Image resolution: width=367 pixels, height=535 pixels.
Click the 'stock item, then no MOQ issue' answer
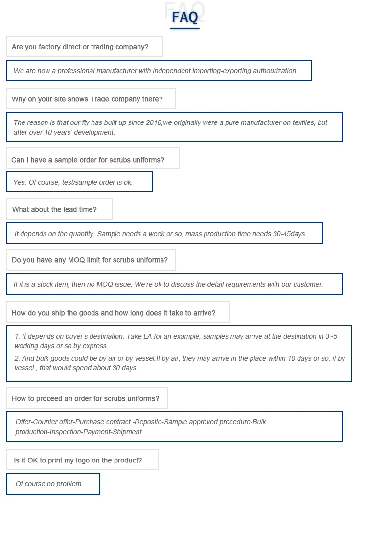[x=168, y=284]
